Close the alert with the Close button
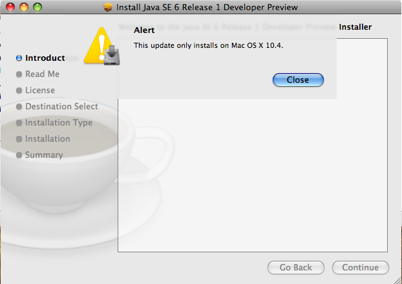Image resolution: width=402 pixels, height=284 pixels. [298, 80]
